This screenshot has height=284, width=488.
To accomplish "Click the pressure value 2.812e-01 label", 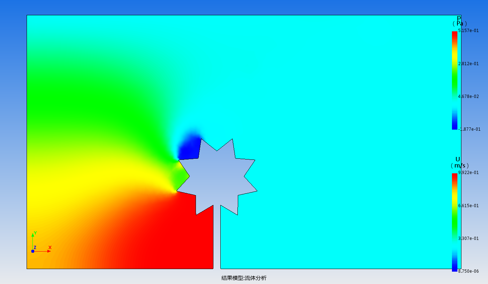I will [x=468, y=63].
